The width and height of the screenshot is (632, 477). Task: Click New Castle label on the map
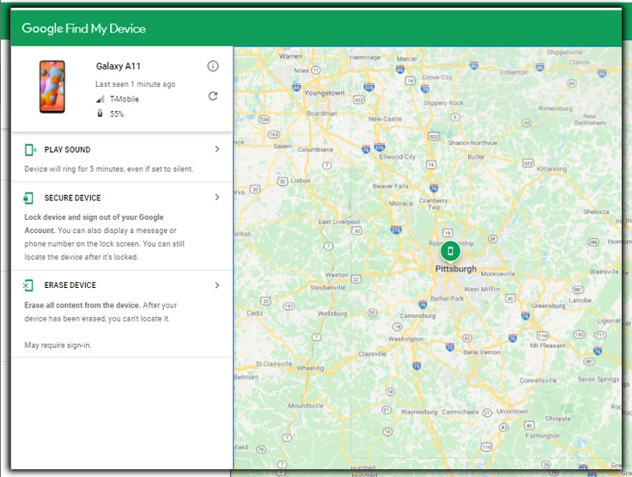[x=385, y=119]
